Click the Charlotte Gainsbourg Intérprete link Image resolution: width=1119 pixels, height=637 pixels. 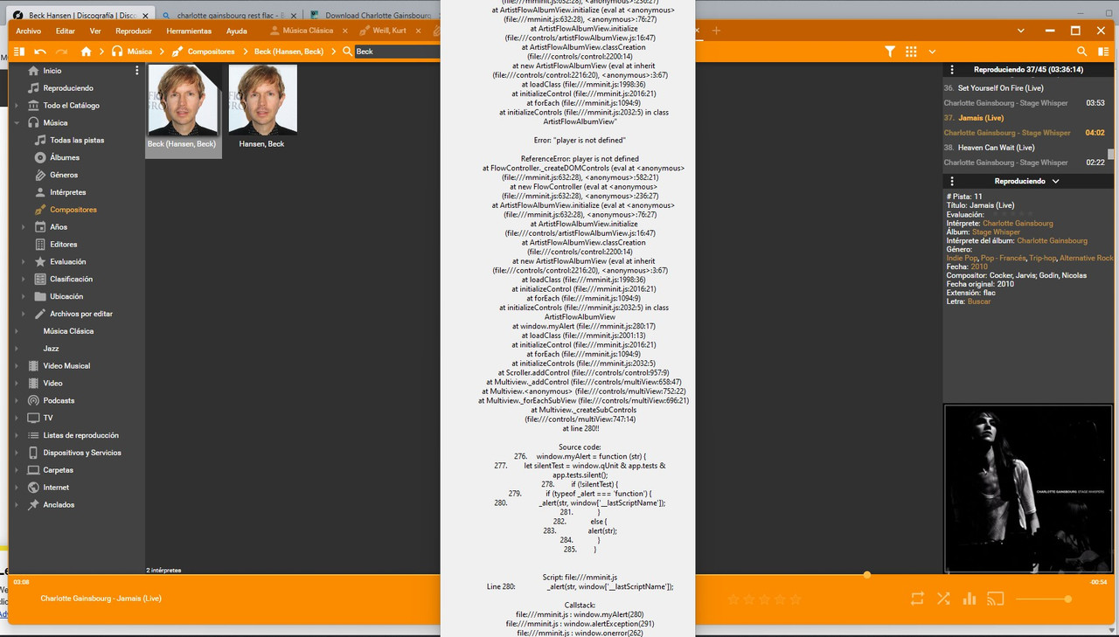(x=1018, y=223)
